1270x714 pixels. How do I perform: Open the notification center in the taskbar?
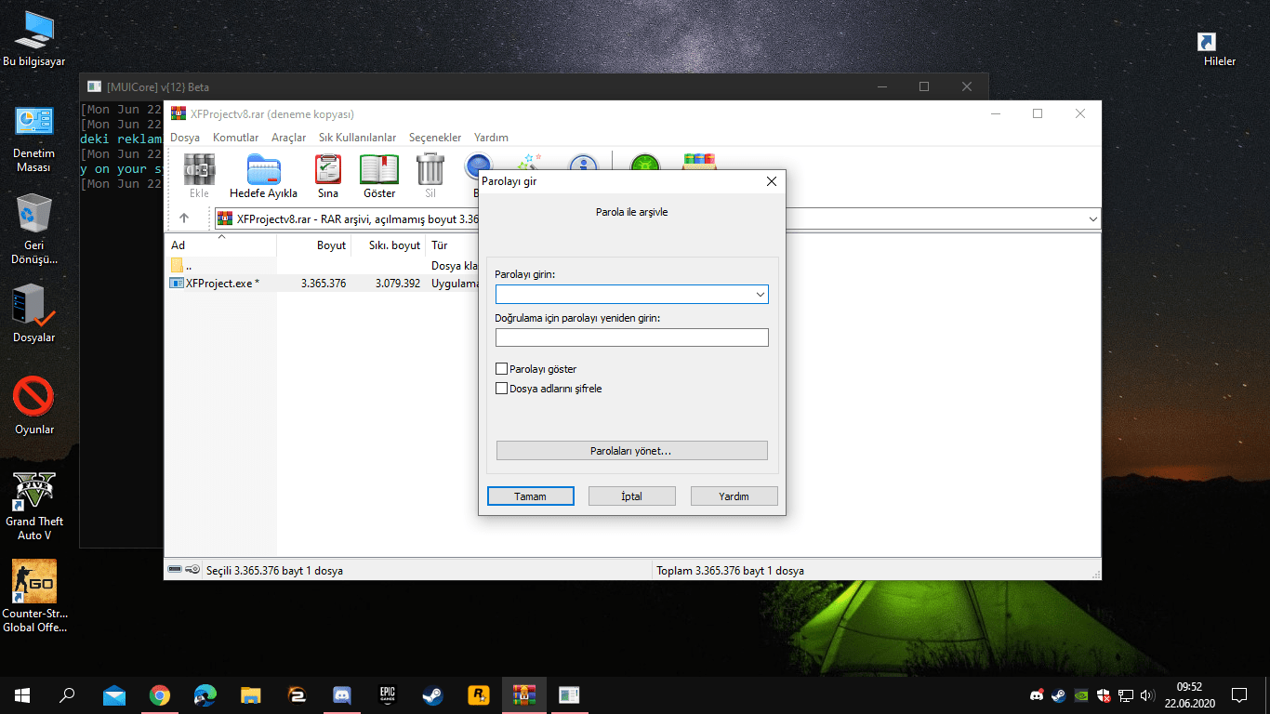tap(1239, 694)
